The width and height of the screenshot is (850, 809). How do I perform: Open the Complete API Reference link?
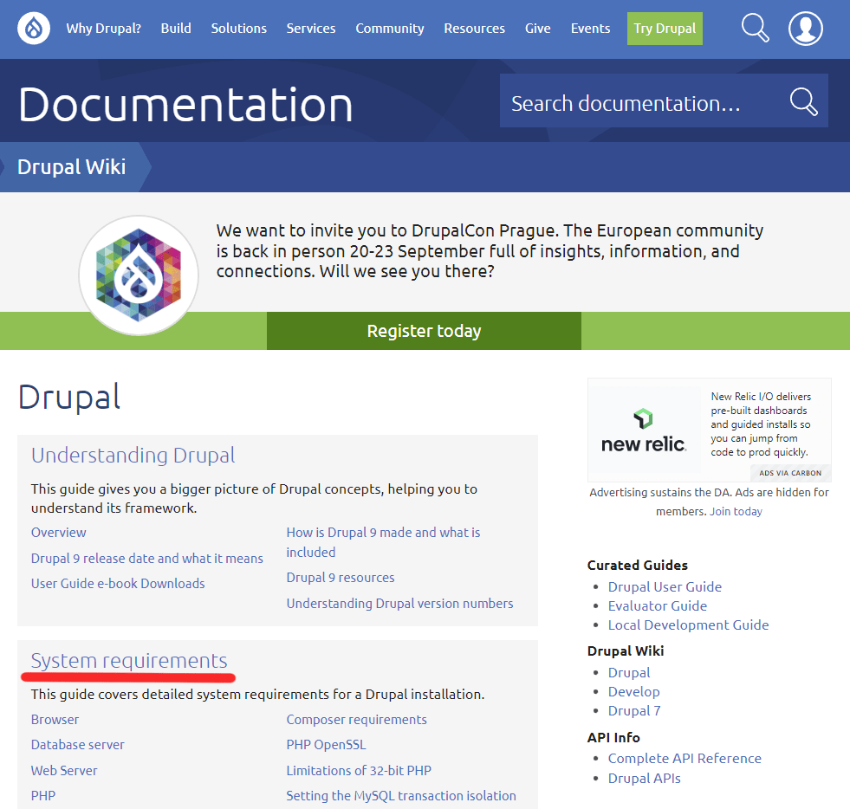(x=685, y=758)
